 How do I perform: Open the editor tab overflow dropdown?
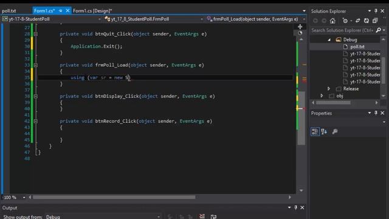coord(304,11)
